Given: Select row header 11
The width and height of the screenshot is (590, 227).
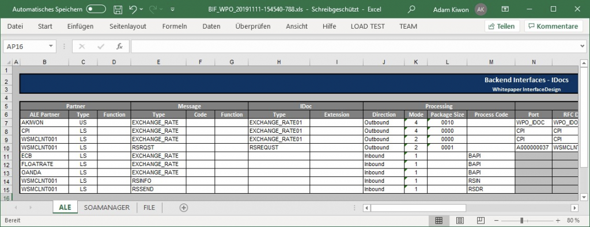Looking at the screenshot, I should tap(6, 156).
